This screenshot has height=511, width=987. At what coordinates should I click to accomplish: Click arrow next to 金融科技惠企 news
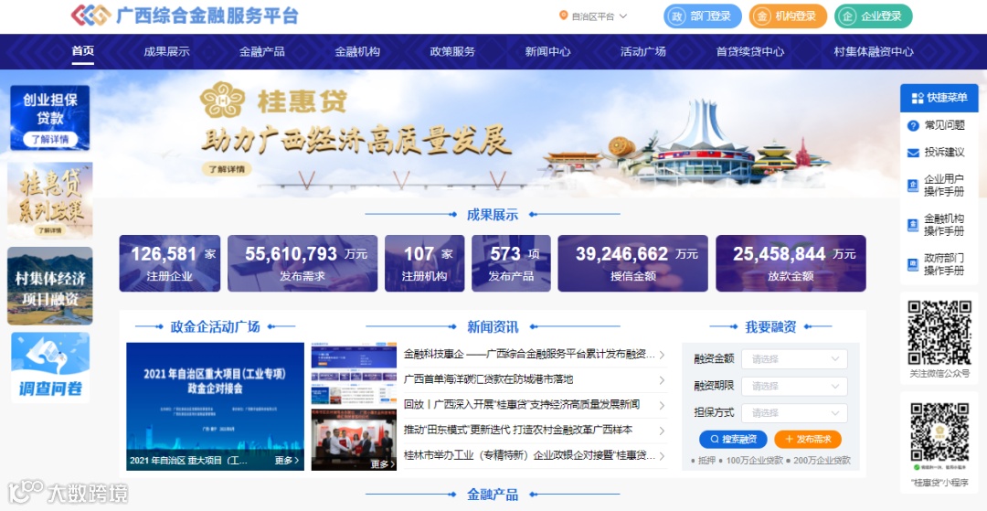662,355
